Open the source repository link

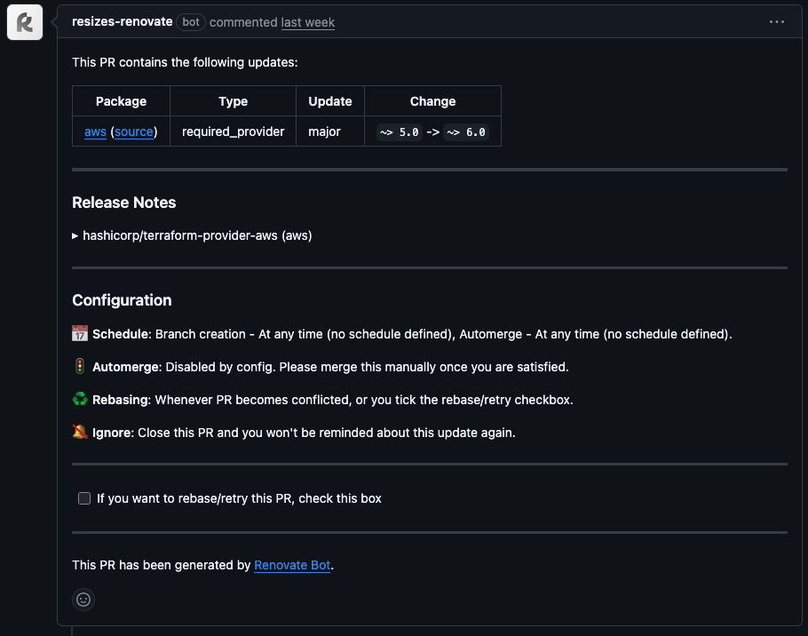(x=133, y=131)
